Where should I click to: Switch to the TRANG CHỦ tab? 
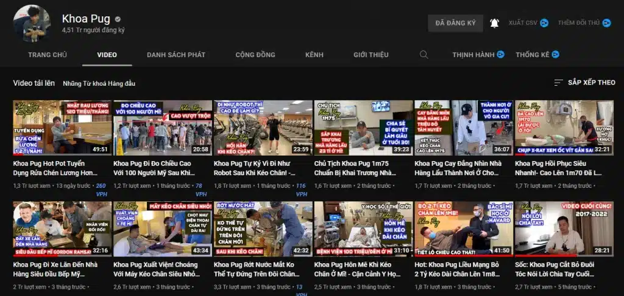(x=48, y=55)
